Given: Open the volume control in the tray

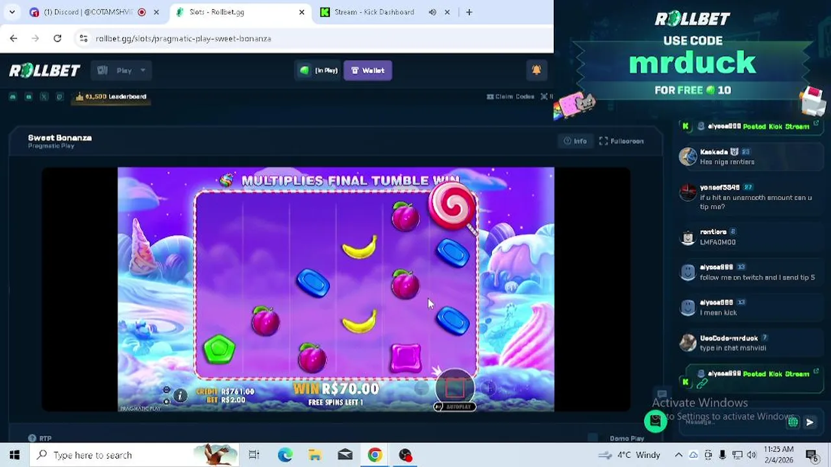Looking at the screenshot, I should point(751,455).
